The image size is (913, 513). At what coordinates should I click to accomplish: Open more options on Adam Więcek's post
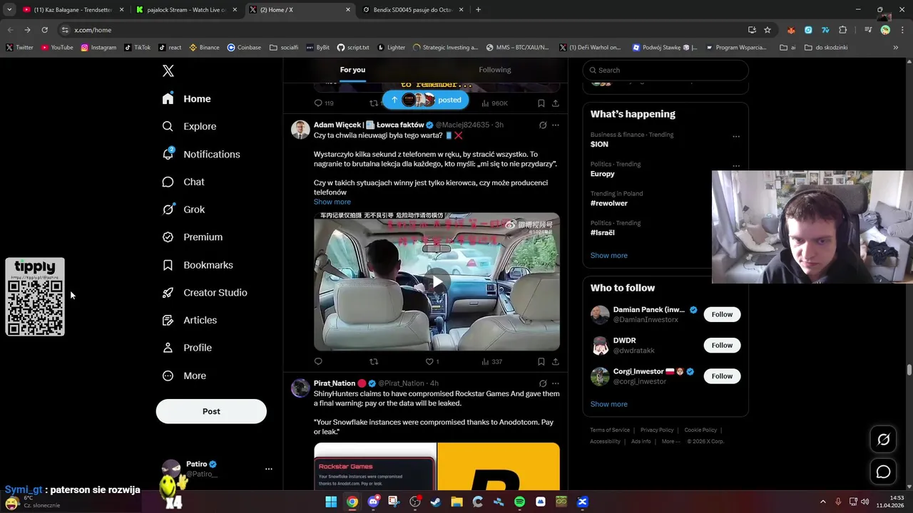point(556,125)
